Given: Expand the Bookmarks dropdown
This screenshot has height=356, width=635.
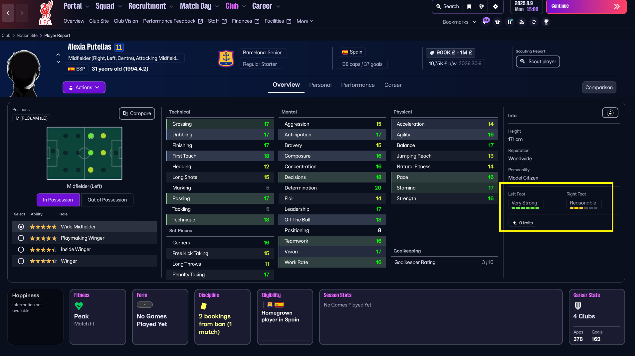Looking at the screenshot, I should 459,22.
